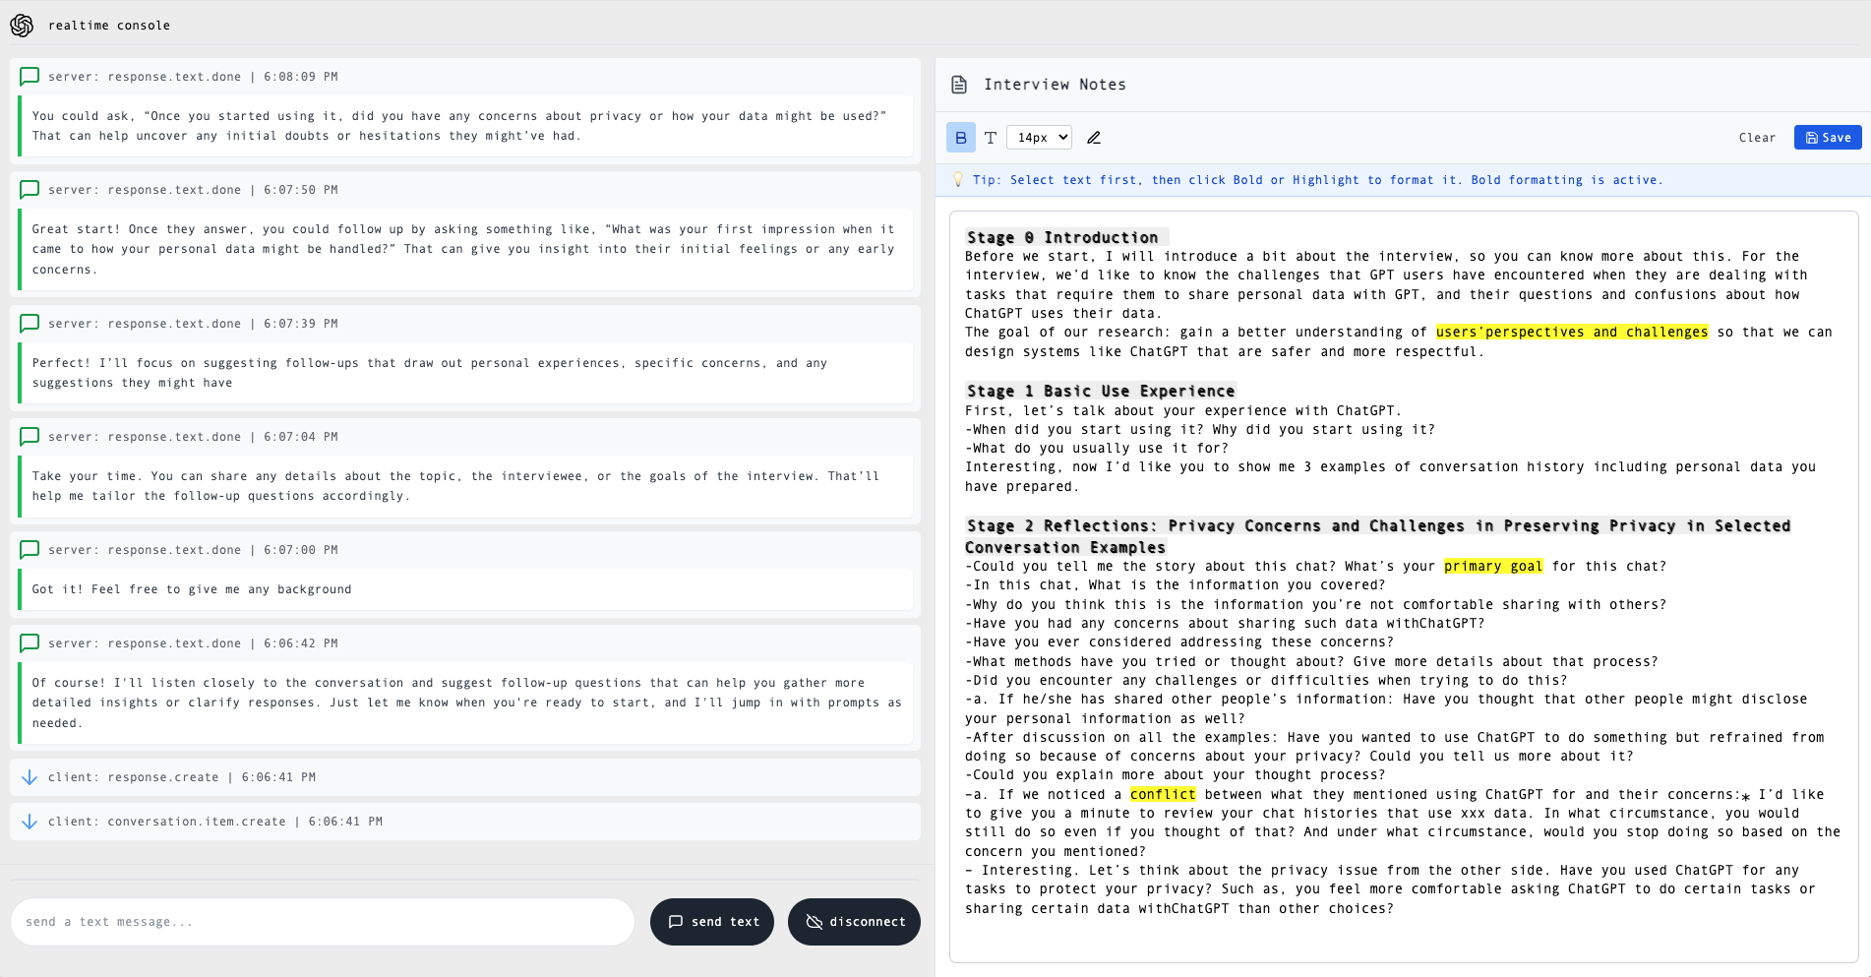1871x977 pixels.
Task: Click the message icon of the 6:07:00 PM event
Action: pos(30,550)
